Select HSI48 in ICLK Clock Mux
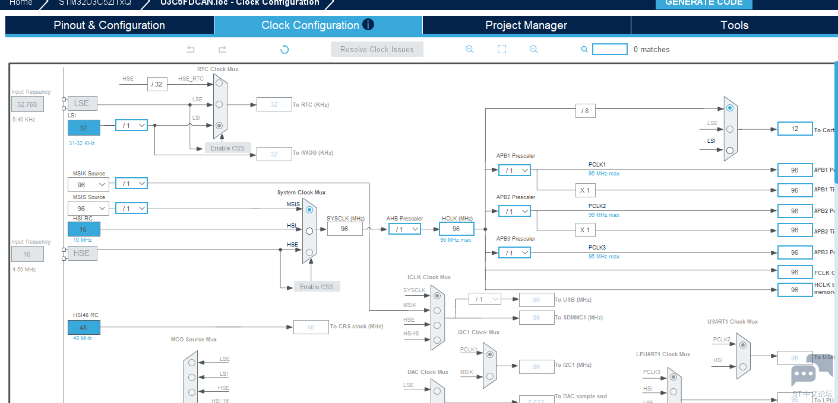838x403 pixels. (x=437, y=340)
